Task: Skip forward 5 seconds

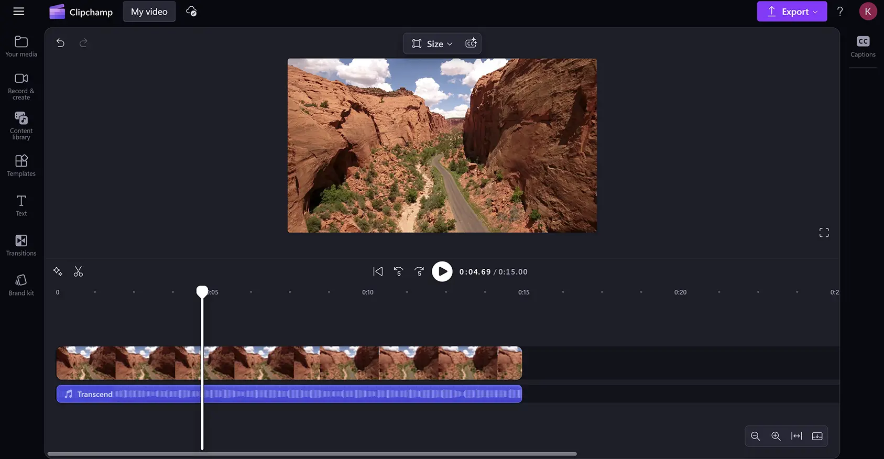Action: (x=419, y=271)
